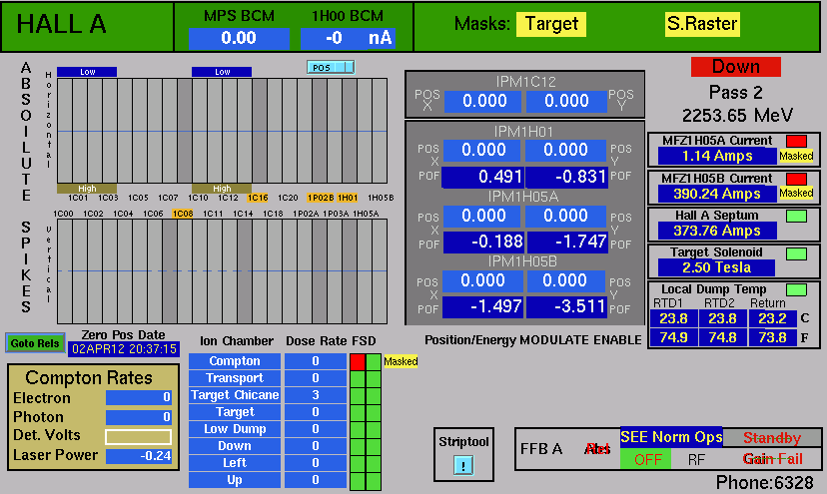
Task: Click the Masked label beside MFZ1H05B current
Action: point(796,193)
